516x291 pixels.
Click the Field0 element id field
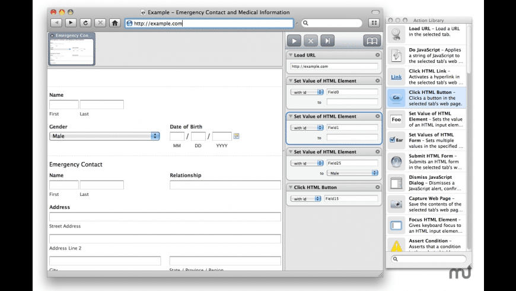pos(352,92)
